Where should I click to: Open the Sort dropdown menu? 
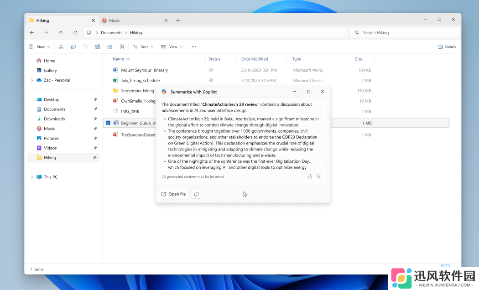tap(143, 47)
